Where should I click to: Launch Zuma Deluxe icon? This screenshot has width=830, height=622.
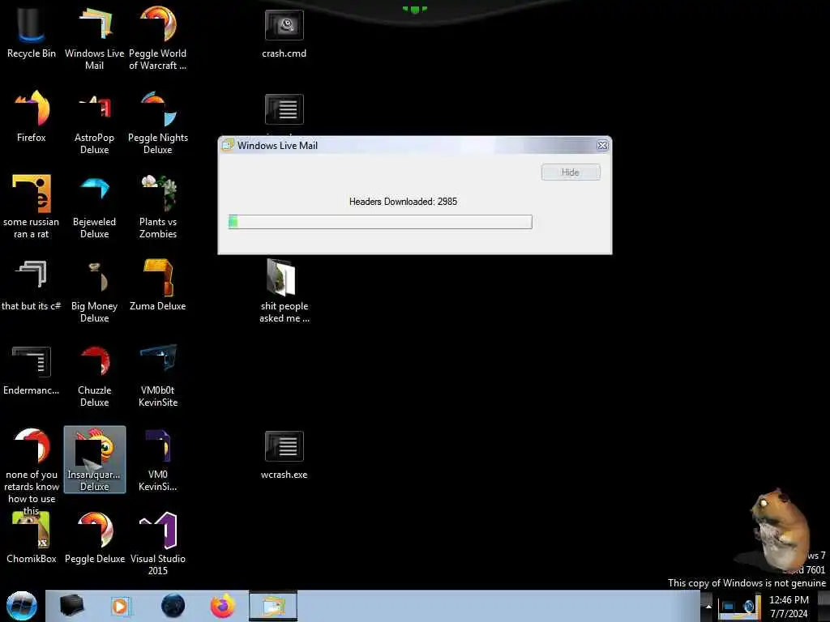click(158, 286)
